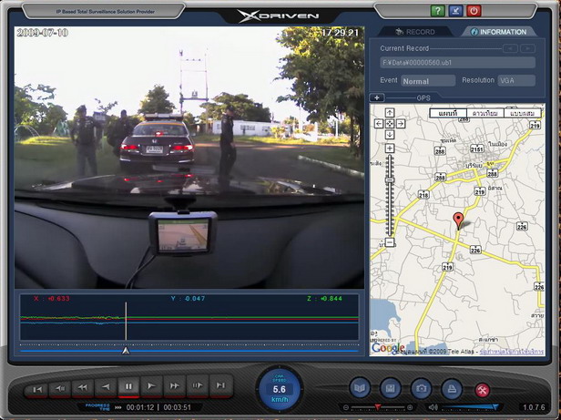Click the video time stamp 17:29:21

340,33
